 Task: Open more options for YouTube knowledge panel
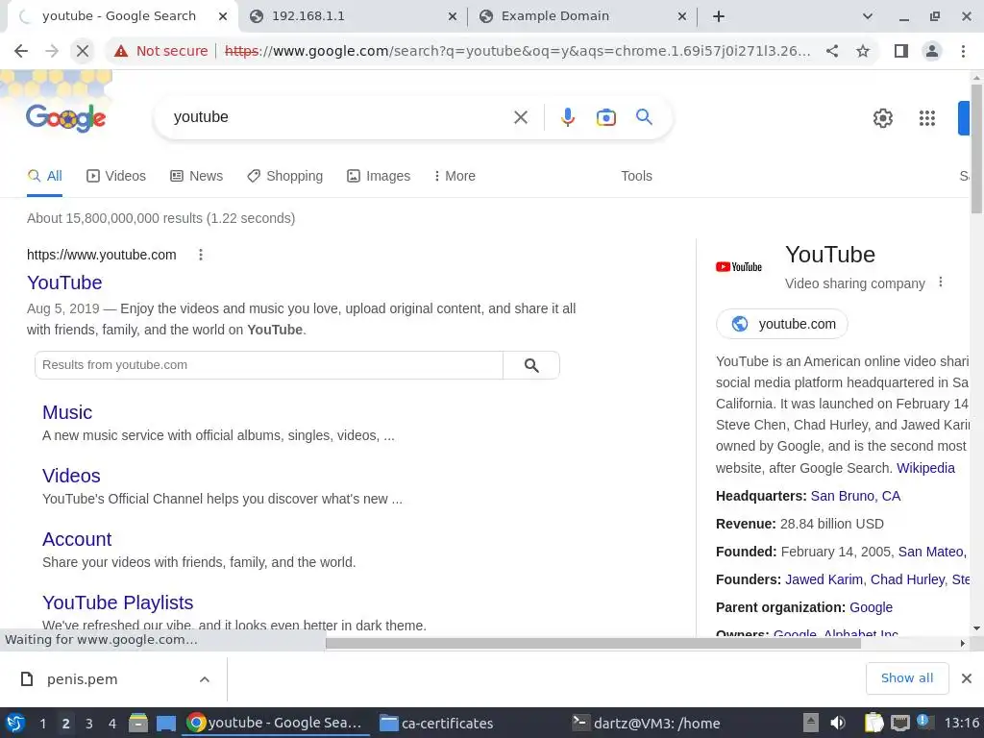tap(940, 283)
